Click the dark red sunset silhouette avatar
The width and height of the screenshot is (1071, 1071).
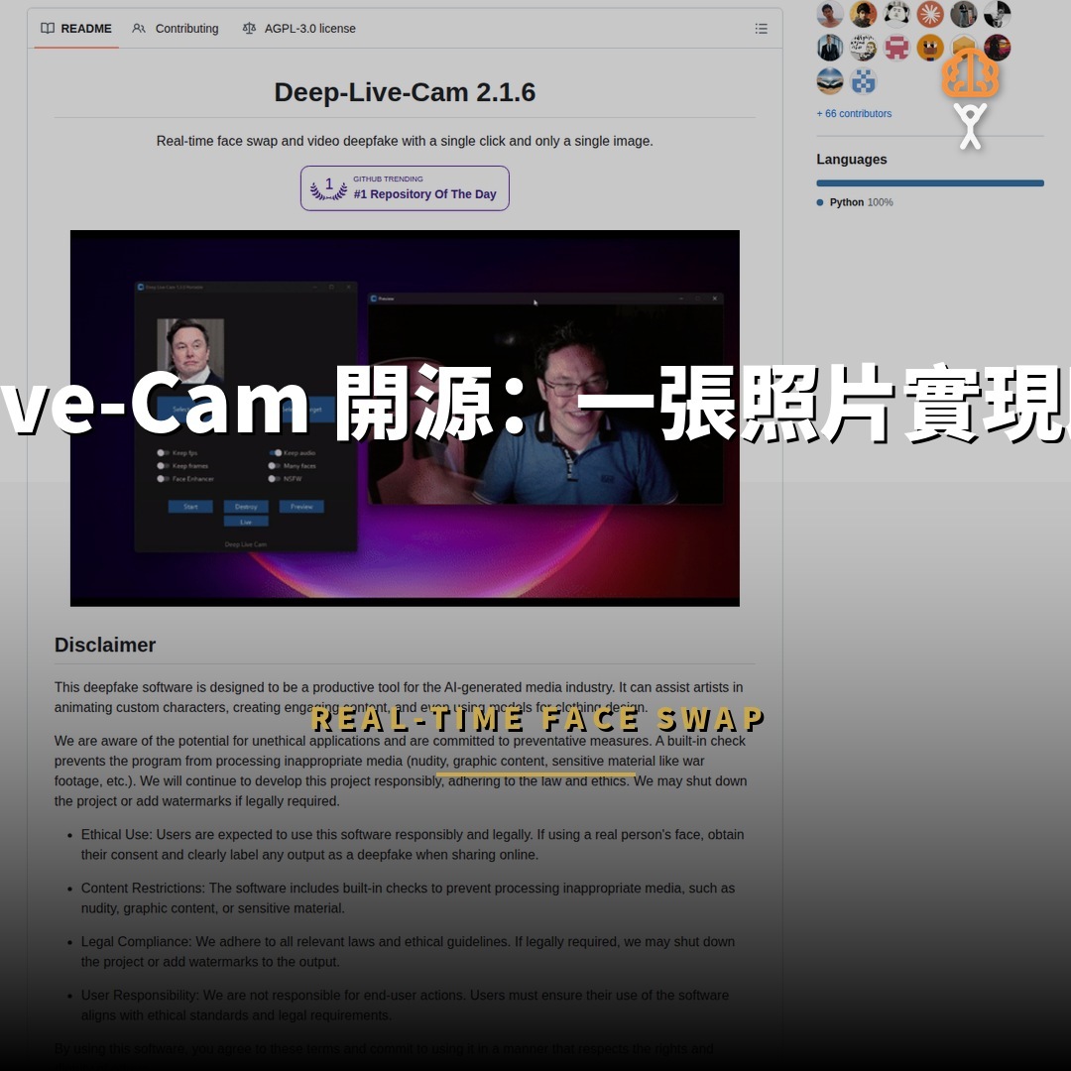pyautogui.click(x=998, y=48)
